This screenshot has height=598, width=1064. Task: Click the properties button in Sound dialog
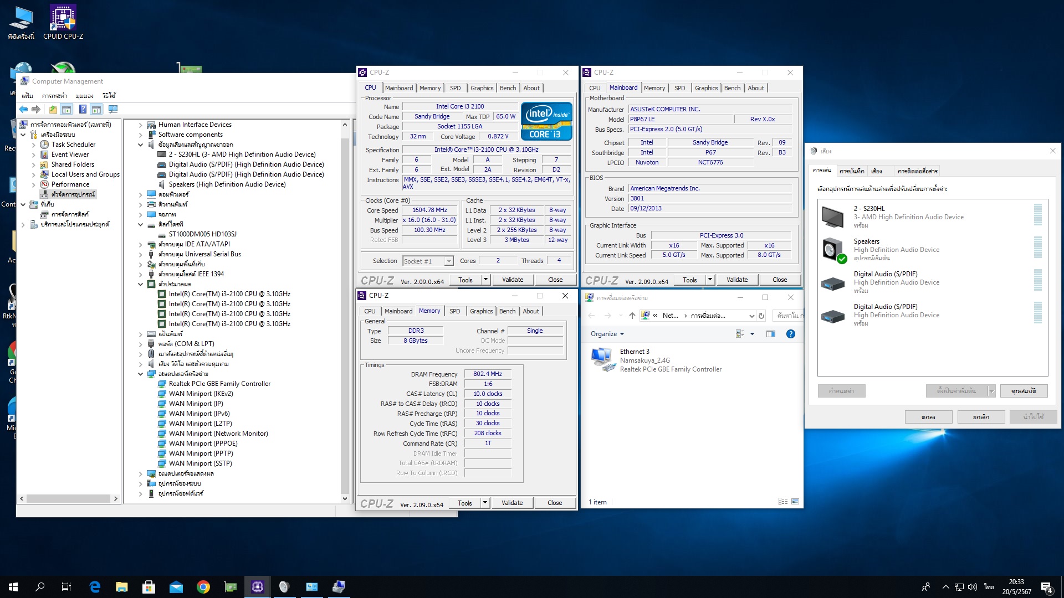1024,391
